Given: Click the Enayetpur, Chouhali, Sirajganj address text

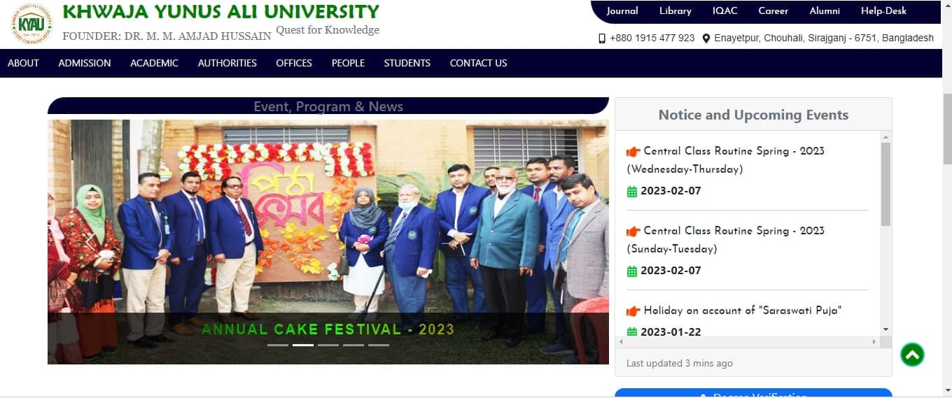Looking at the screenshot, I should tap(824, 38).
